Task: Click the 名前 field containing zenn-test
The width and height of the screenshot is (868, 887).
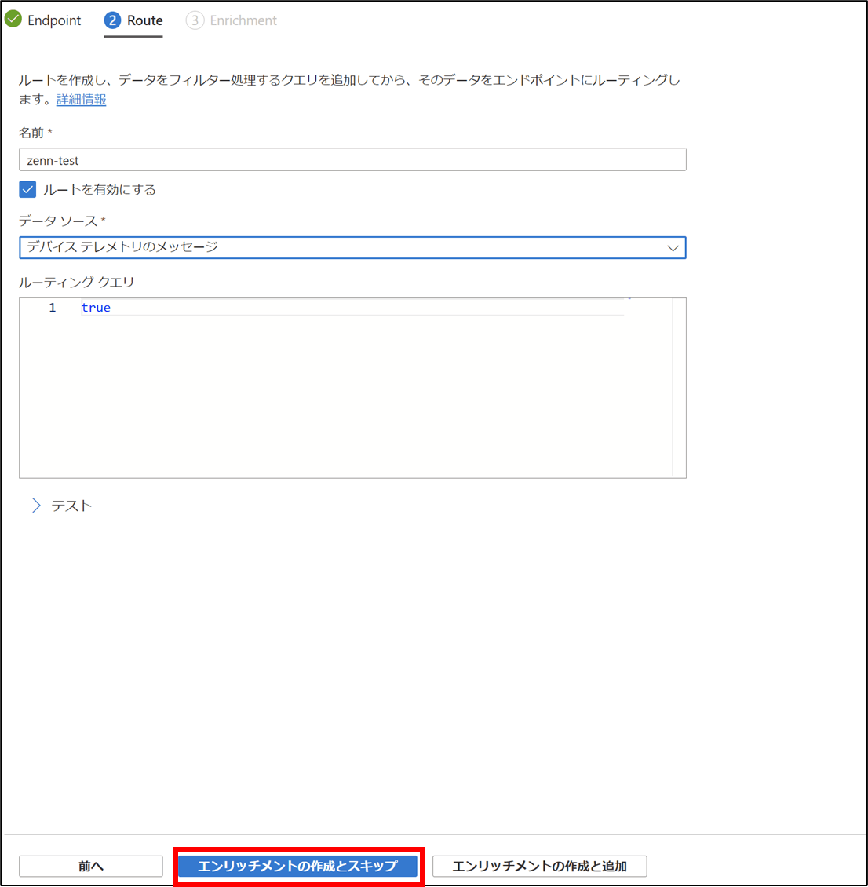Action: pyautogui.click(x=352, y=160)
